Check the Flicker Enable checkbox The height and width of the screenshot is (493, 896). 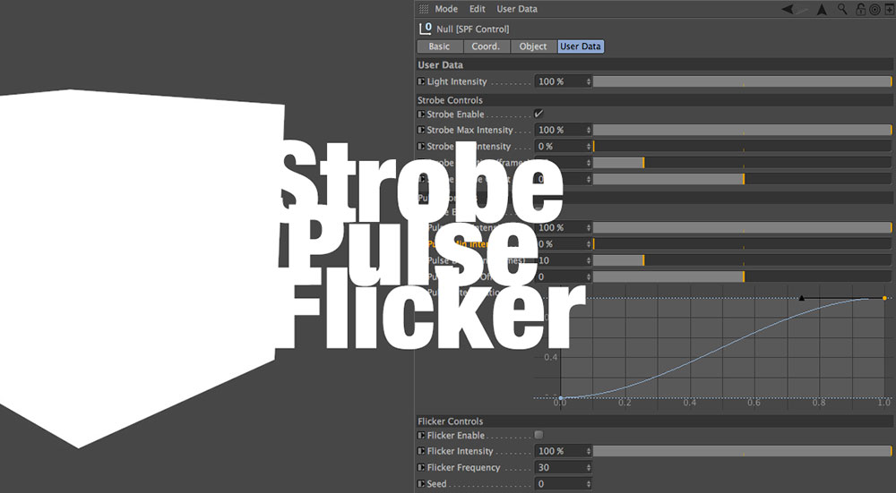538,435
